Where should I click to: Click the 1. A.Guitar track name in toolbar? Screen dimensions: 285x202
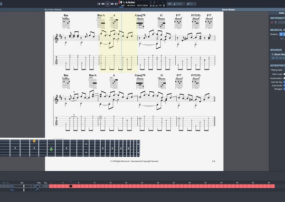129,2
